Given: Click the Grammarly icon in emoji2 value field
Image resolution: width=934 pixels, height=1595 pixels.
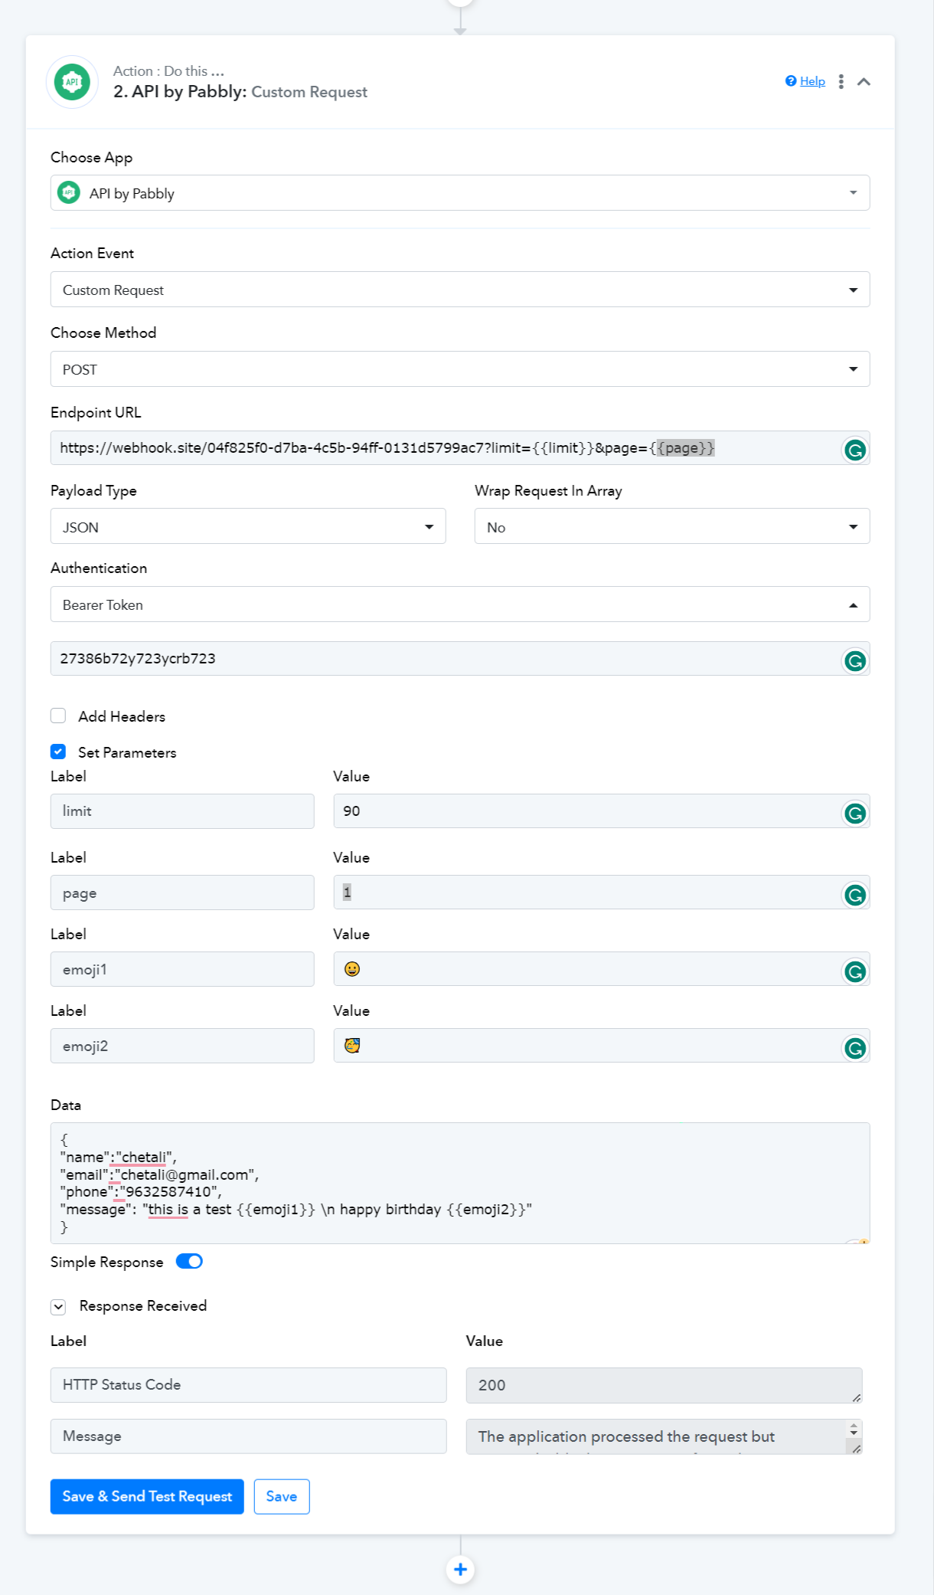Looking at the screenshot, I should click(x=855, y=1048).
